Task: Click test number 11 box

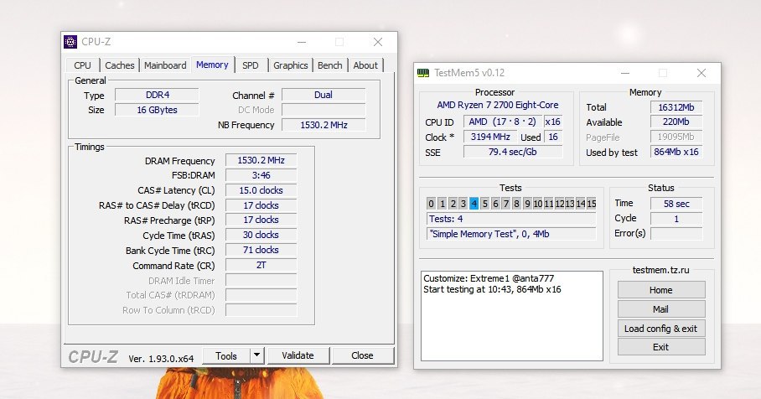Action: tap(549, 204)
